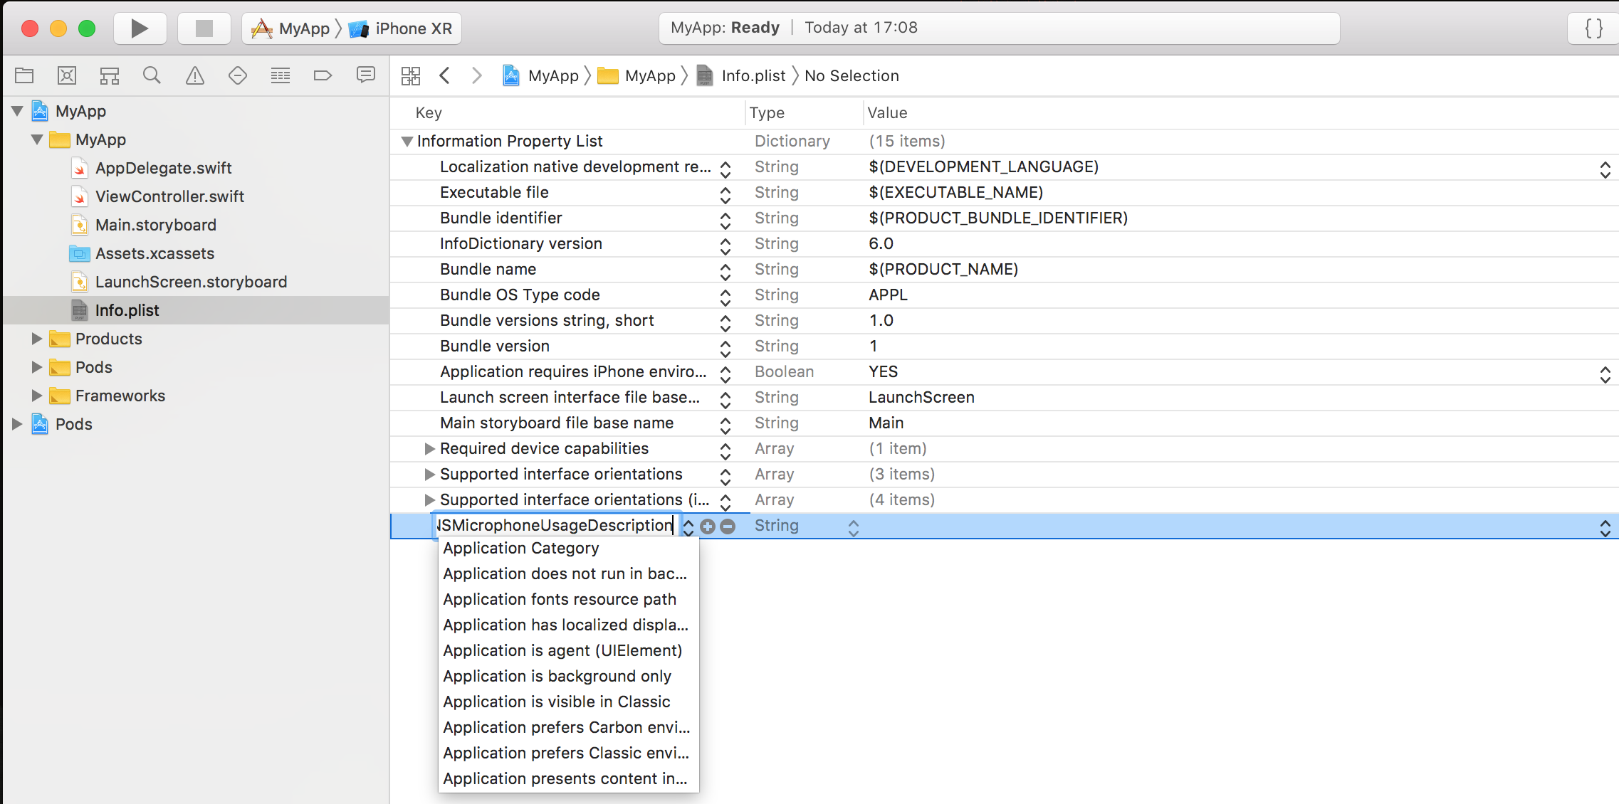Expand the Frameworks group
1619x804 pixels.
coord(37,396)
